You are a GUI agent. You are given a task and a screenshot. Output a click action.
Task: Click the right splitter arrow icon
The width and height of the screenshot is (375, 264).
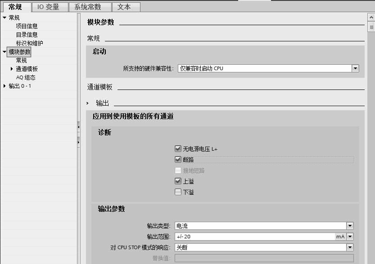click(78, 142)
